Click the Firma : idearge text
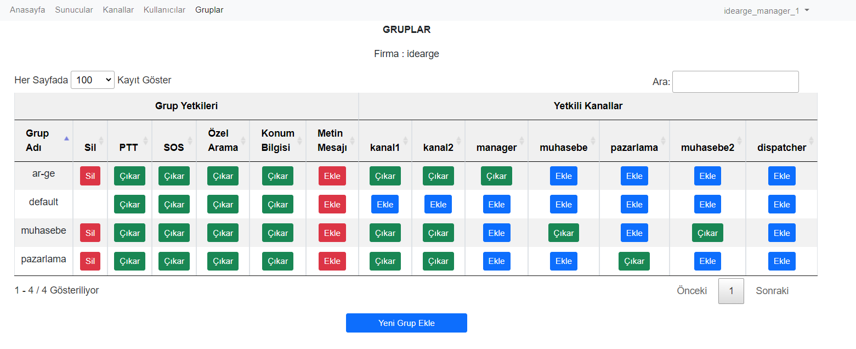 406,54
